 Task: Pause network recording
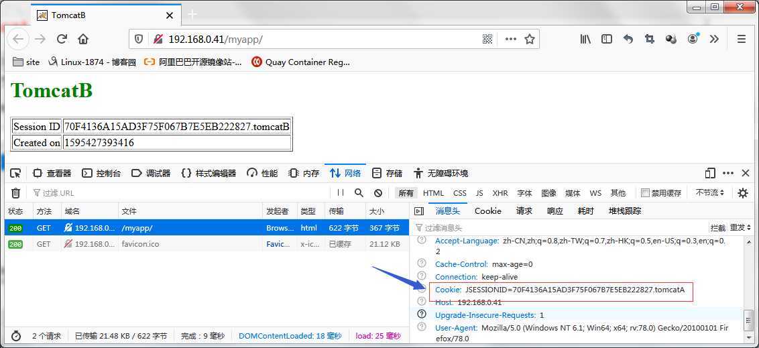pyautogui.click(x=341, y=192)
